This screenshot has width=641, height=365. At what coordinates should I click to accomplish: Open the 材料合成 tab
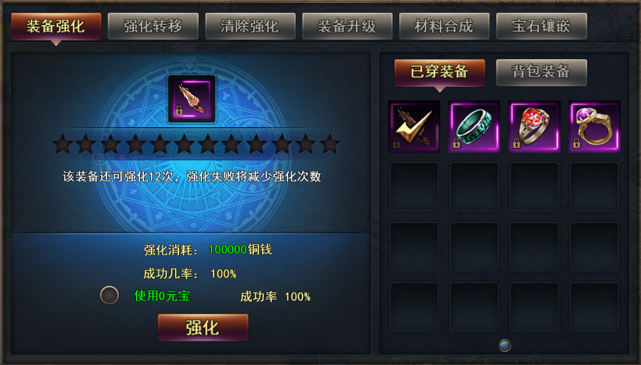[444, 26]
